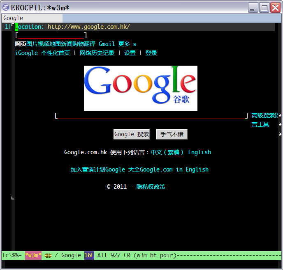Open the 登录 sign-in link
The width and height of the screenshot is (283, 270).
click(151, 53)
